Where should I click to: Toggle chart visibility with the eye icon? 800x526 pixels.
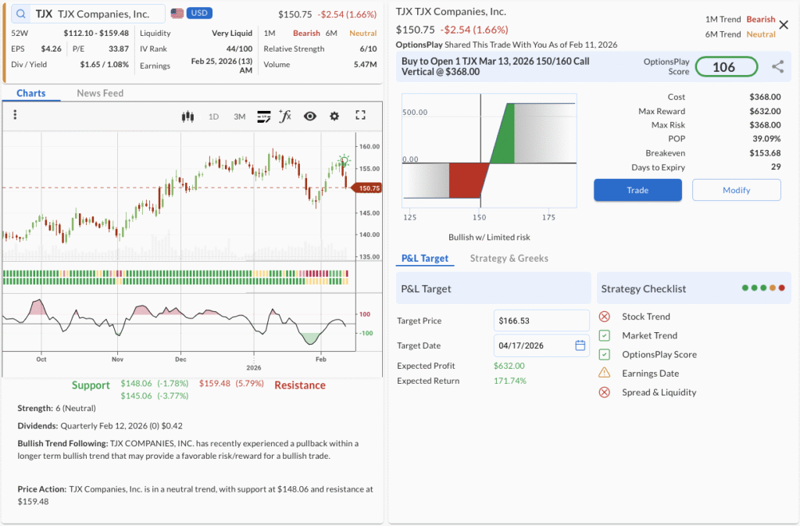coord(310,116)
